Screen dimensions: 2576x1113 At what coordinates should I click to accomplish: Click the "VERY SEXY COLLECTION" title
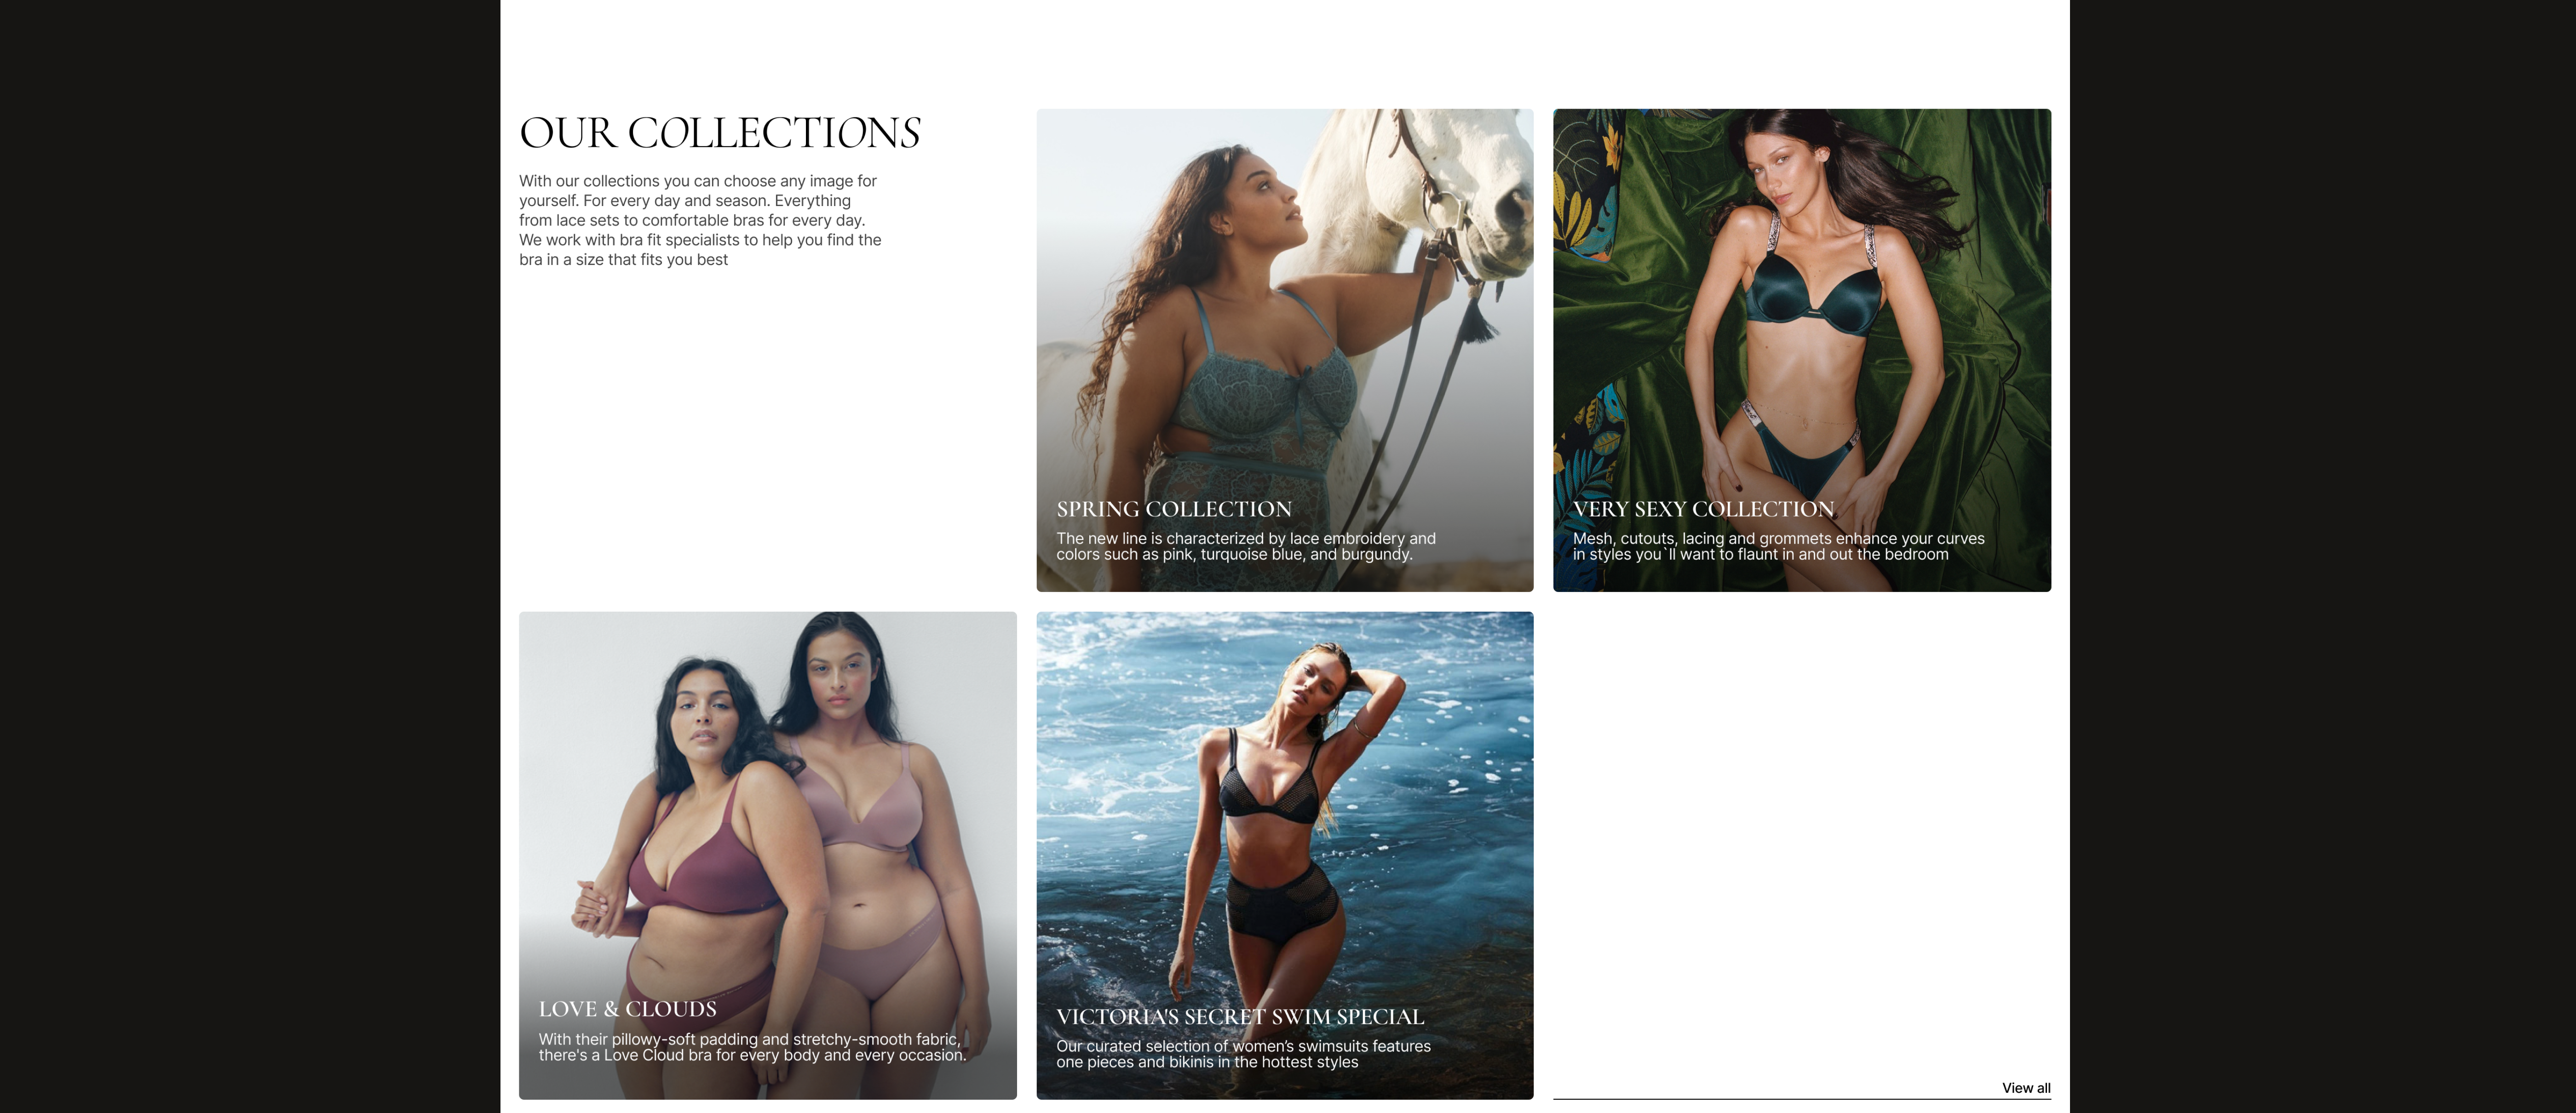tap(1703, 509)
